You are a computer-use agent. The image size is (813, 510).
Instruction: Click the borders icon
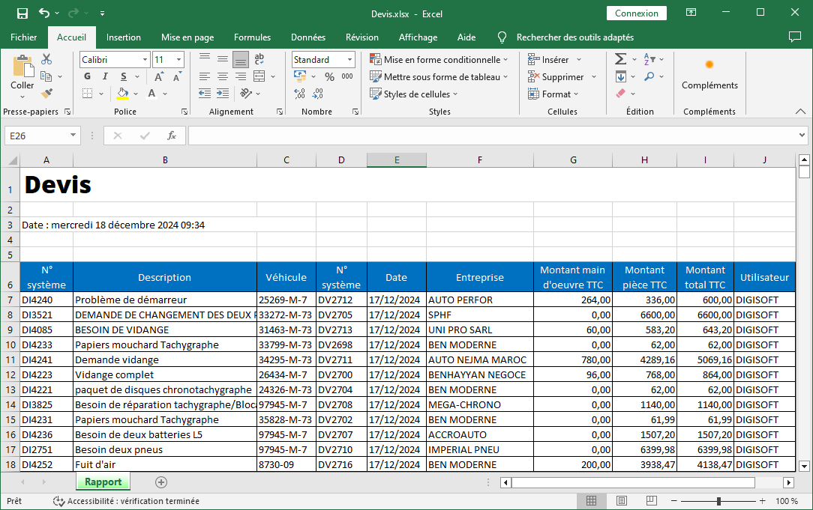pyautogui.click(x=88, y=94)
